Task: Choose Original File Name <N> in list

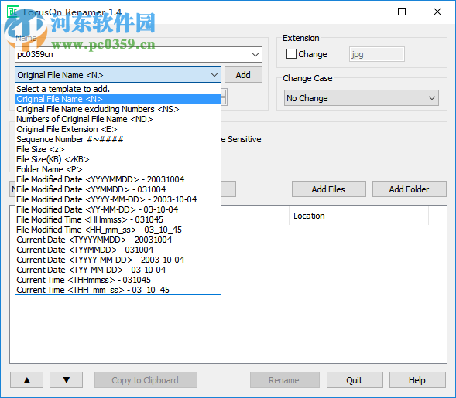Action: tap(118, 99)
